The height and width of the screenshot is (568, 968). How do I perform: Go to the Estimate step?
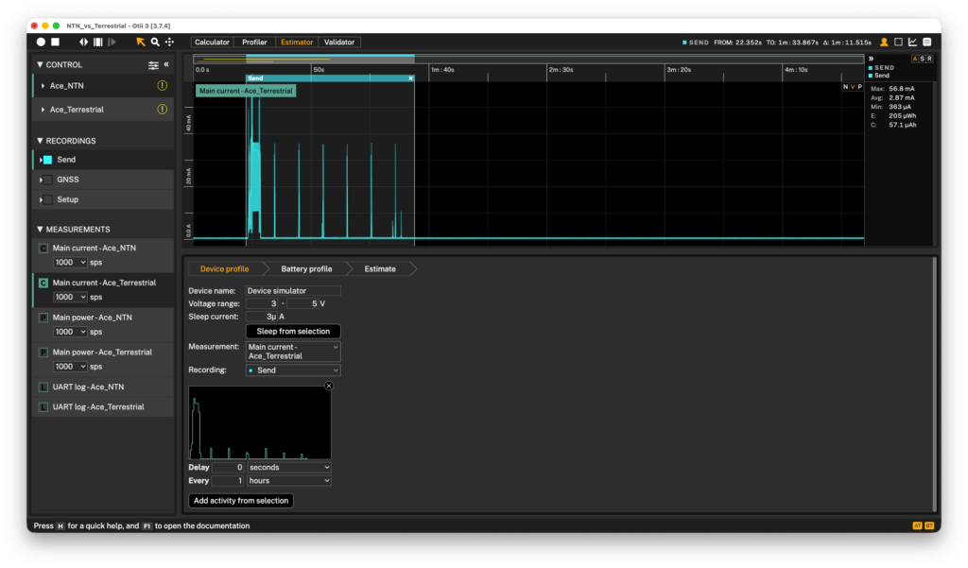point(380,269)
